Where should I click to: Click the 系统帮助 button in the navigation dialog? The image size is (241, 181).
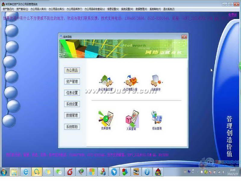pos(72,127)
